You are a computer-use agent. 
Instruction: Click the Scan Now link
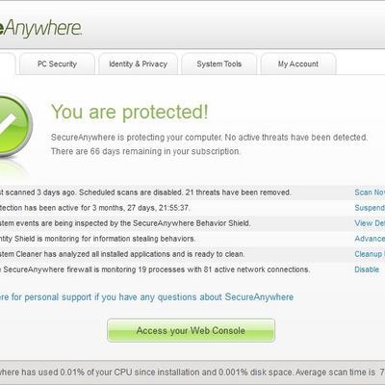pyautogui.click(x=370, y=192)
